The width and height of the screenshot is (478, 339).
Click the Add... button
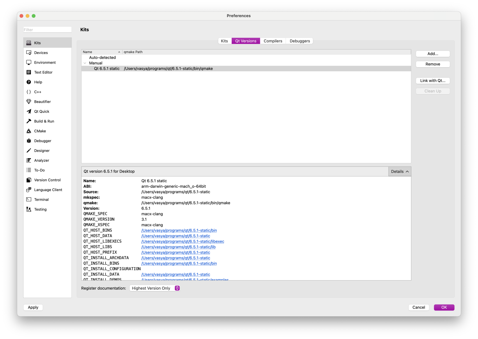(433, 54)
